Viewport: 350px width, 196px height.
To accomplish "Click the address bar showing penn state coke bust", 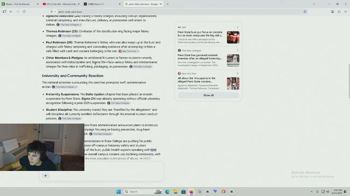I will pyautogui.click(x=178, y=12).
